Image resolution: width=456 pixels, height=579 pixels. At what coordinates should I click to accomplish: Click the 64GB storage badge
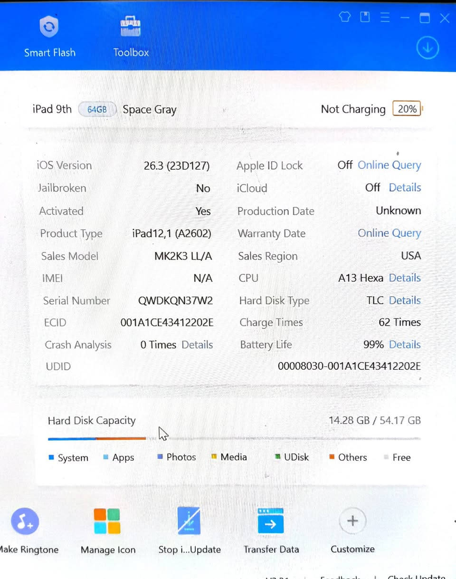[x=97, y=109]
